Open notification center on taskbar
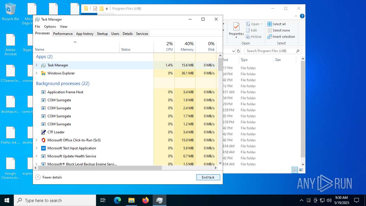366x206 pixels. tap(357, 200)
